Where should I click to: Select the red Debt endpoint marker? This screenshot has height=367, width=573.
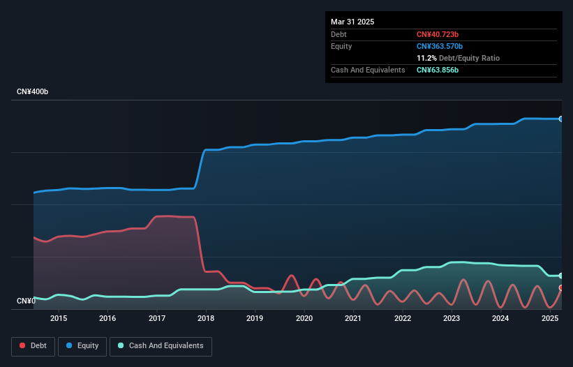click(561, 287)
